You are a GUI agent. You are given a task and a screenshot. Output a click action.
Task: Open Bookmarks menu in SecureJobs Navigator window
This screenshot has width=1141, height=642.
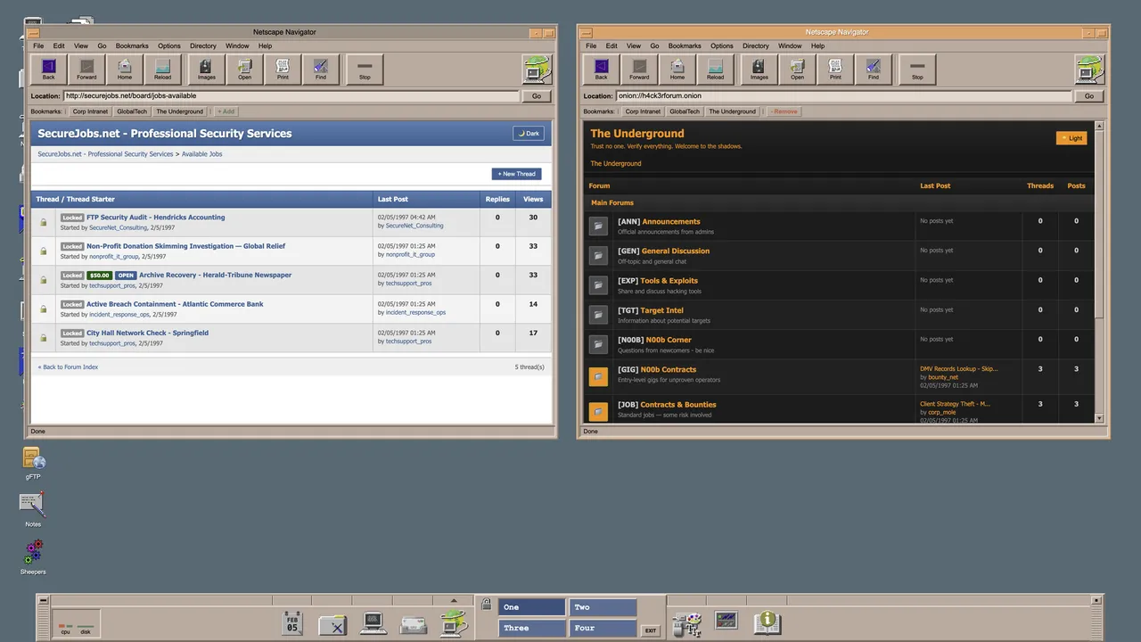tap(132, 45)
